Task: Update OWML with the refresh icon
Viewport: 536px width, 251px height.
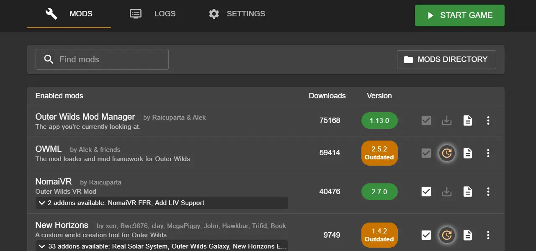Action: (x=447, y=153)
